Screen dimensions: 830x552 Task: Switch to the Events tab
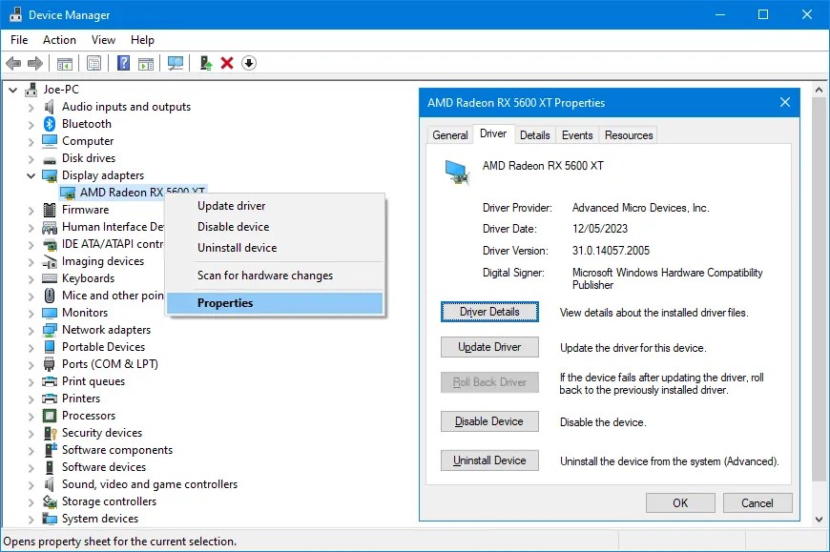(x=577, y=134)
